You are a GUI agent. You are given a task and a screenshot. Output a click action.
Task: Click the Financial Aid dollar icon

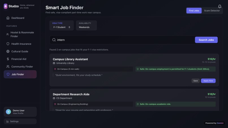(8, 59)
